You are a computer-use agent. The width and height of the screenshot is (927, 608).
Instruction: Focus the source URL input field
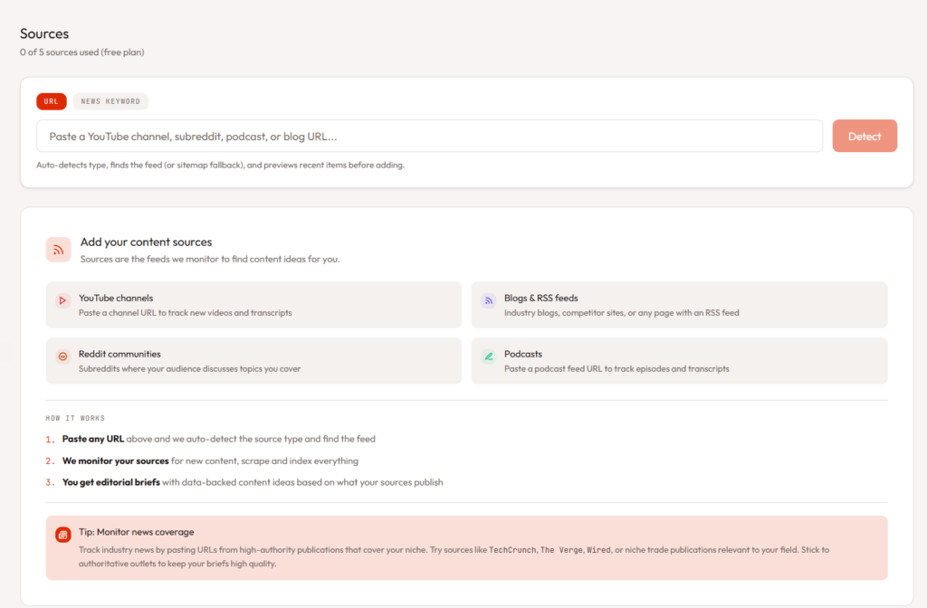click(x=429, y=136)
